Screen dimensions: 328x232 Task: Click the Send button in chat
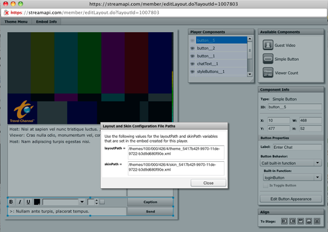coord(150,212)
